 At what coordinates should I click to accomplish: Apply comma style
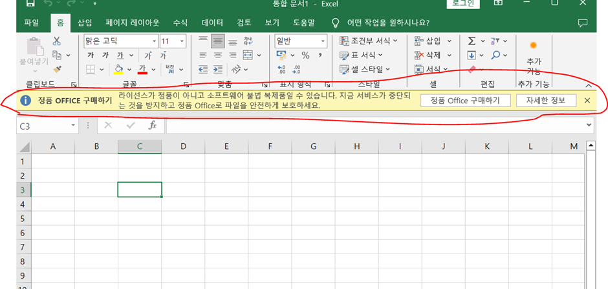pyautogui.click(x=320, y=55)
